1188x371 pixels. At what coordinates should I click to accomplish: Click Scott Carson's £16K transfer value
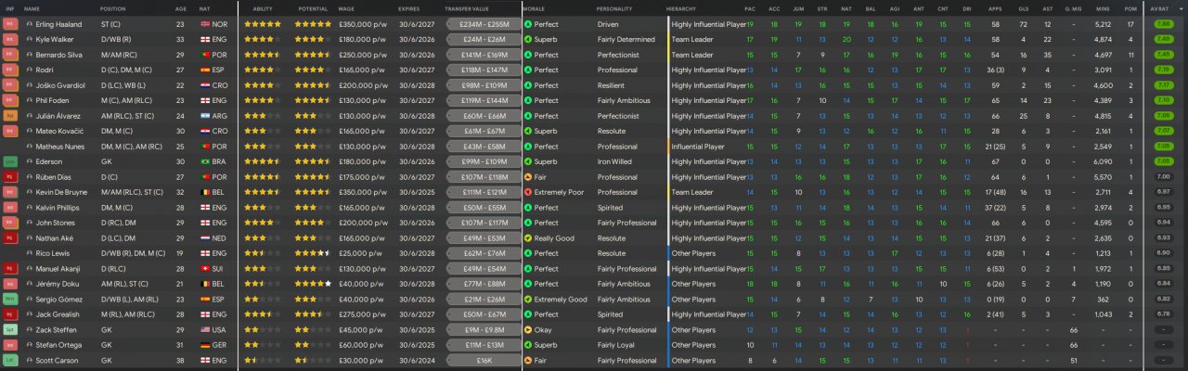click(x=484, y=361)
